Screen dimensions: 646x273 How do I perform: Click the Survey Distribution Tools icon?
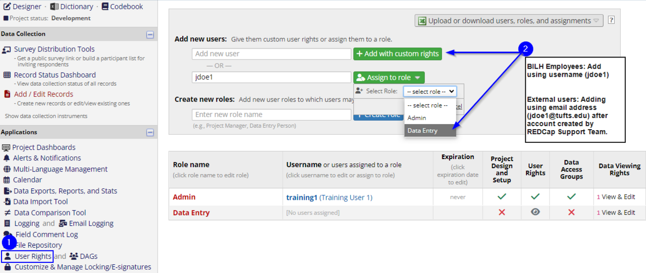pyautogui.click(x=7, y=49)
